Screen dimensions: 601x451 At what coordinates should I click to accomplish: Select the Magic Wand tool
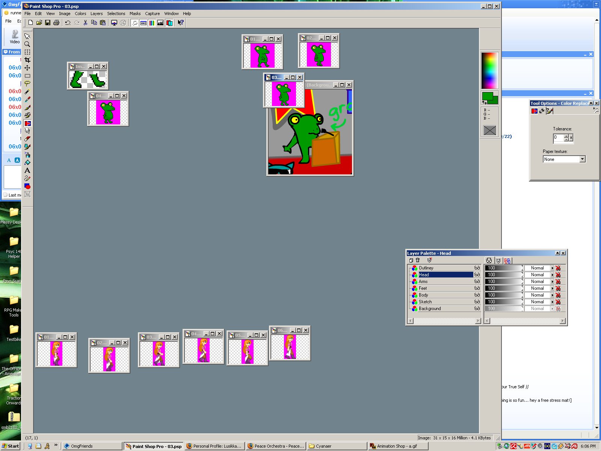coord(27,91)
